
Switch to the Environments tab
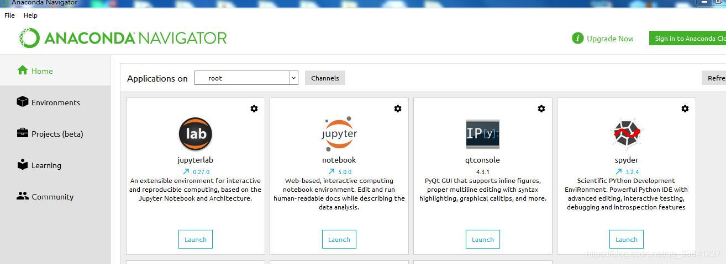55,102
